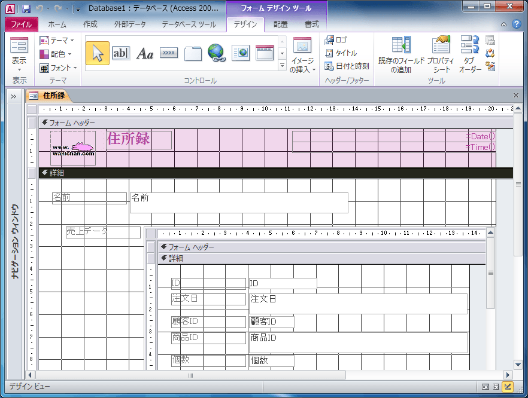
Task: Click the redo arrow in quick access
Action: click(x=58, y=8)
